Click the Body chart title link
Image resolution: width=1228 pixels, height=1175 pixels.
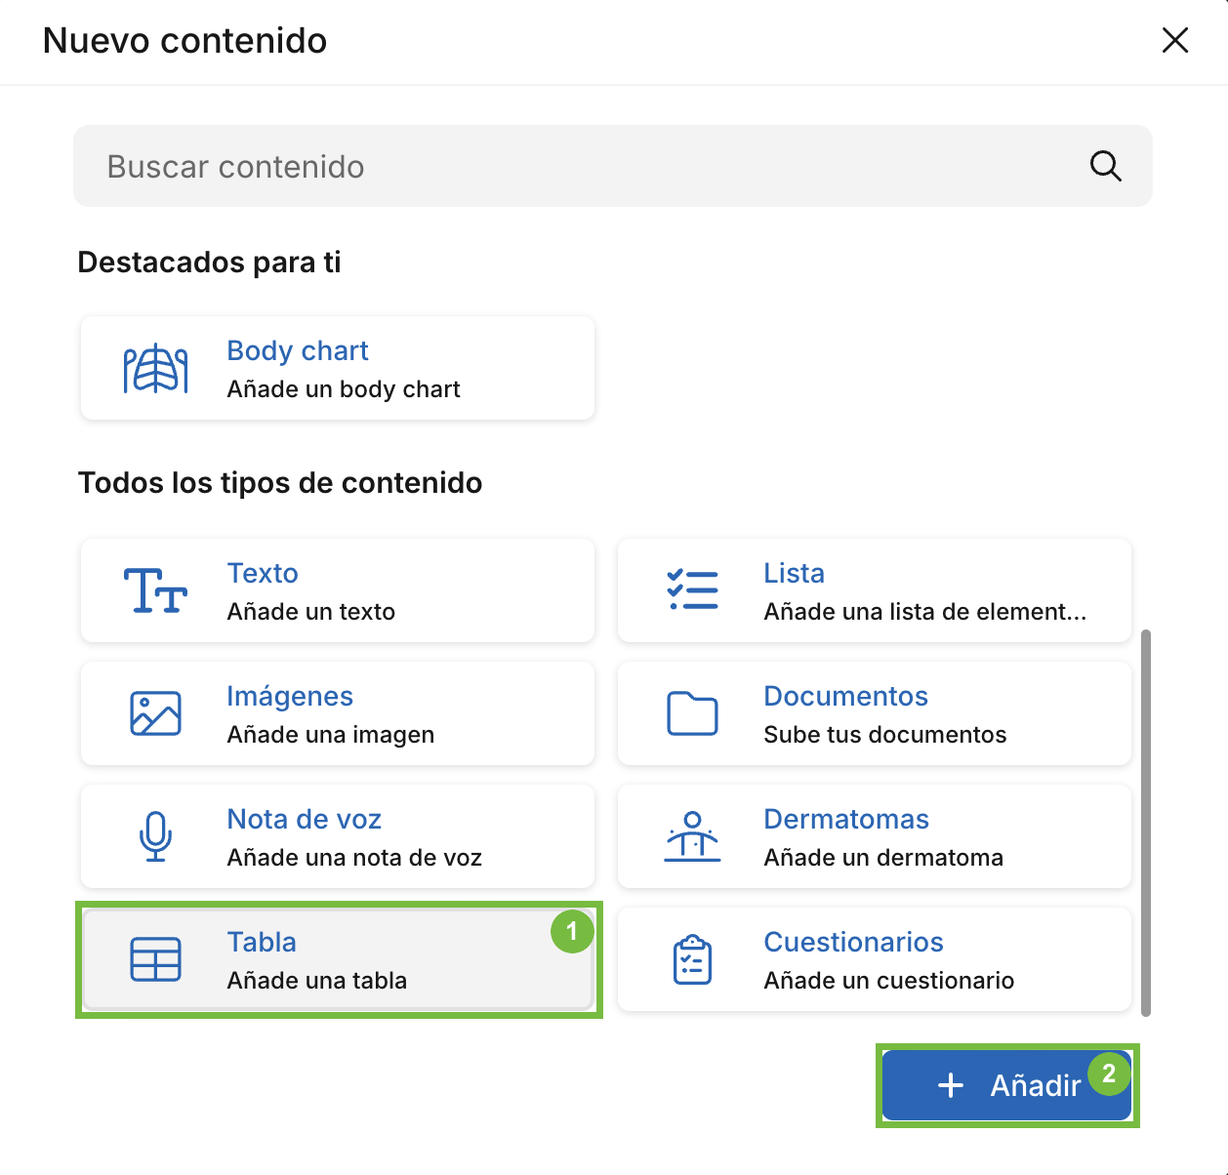coord(298,350)
